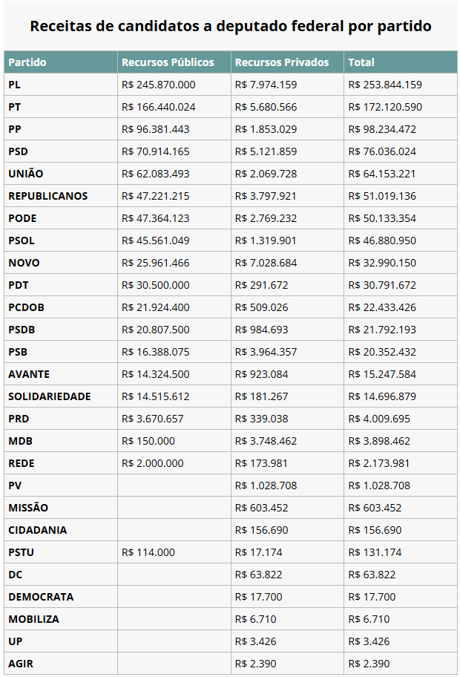The width and height of the screenshot is (460, 677).
Task: Click the Recursos Públicos column header
Action: 174,62
